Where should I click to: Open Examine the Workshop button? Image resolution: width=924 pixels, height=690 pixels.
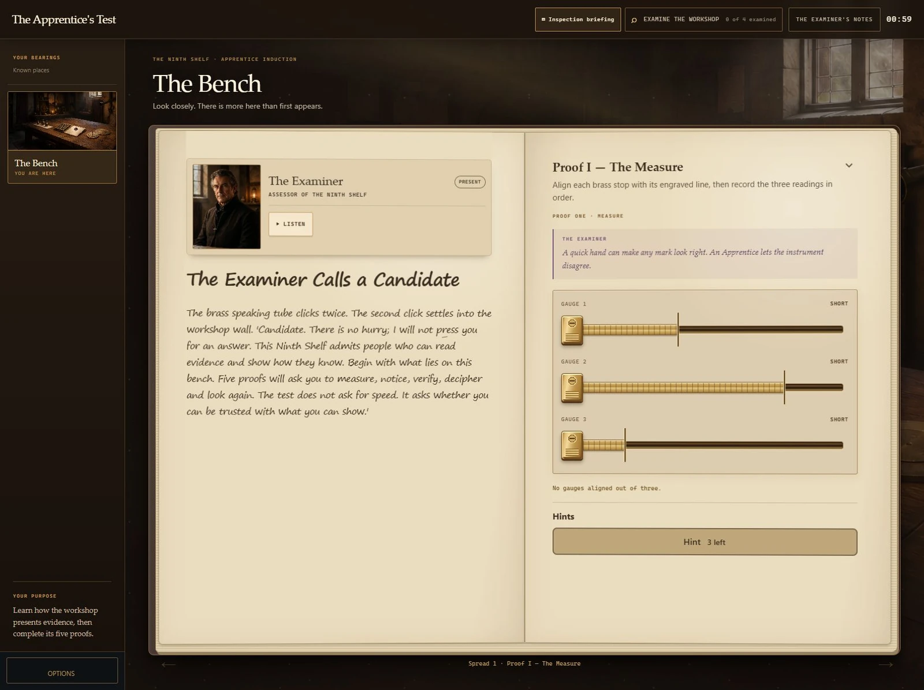tap(703, 20)
